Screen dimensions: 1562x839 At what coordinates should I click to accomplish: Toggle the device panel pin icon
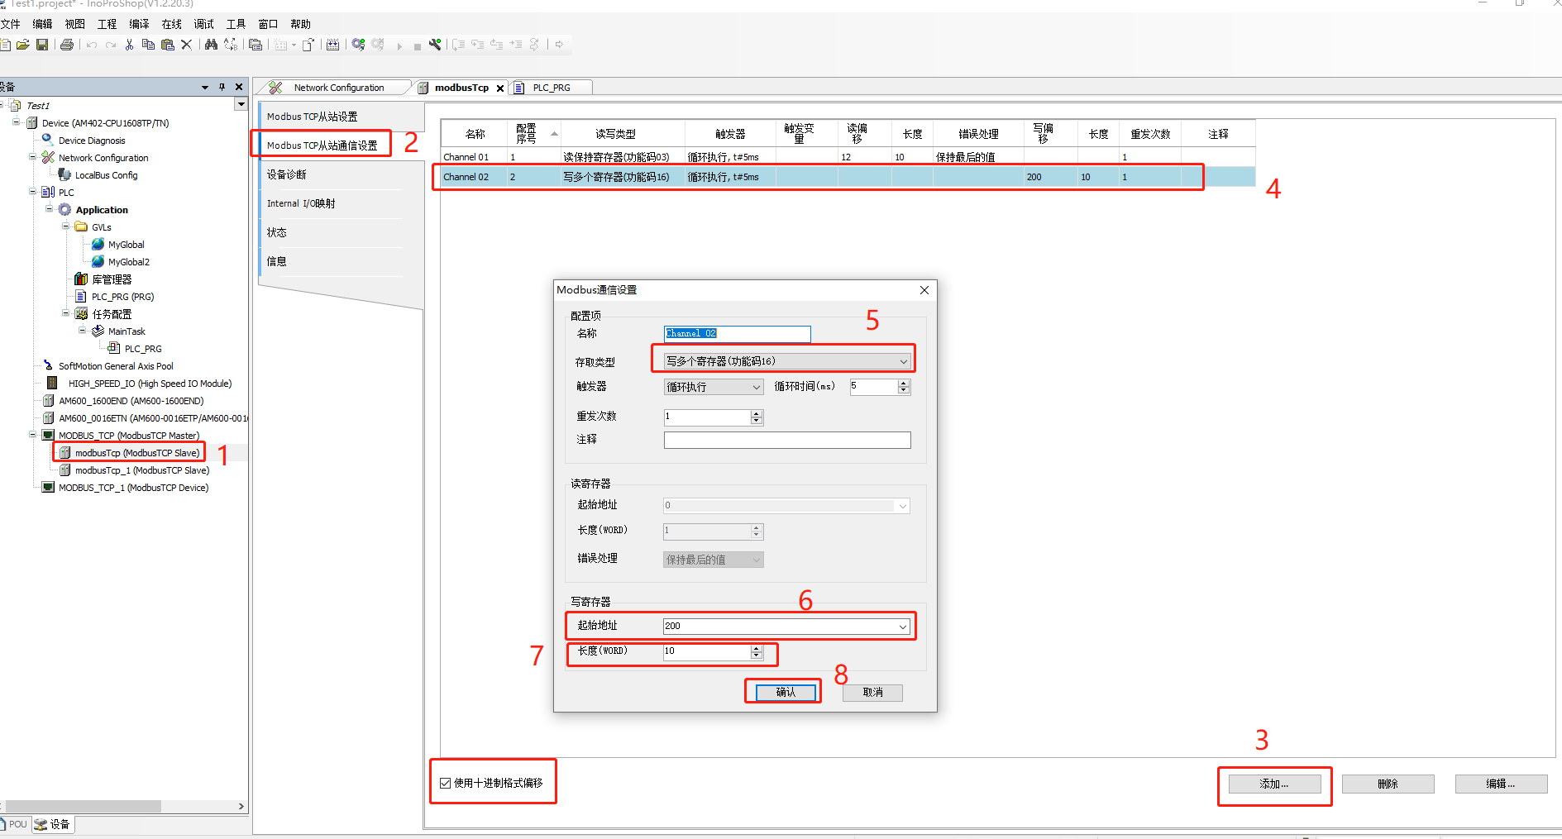[x=222, y=87]
